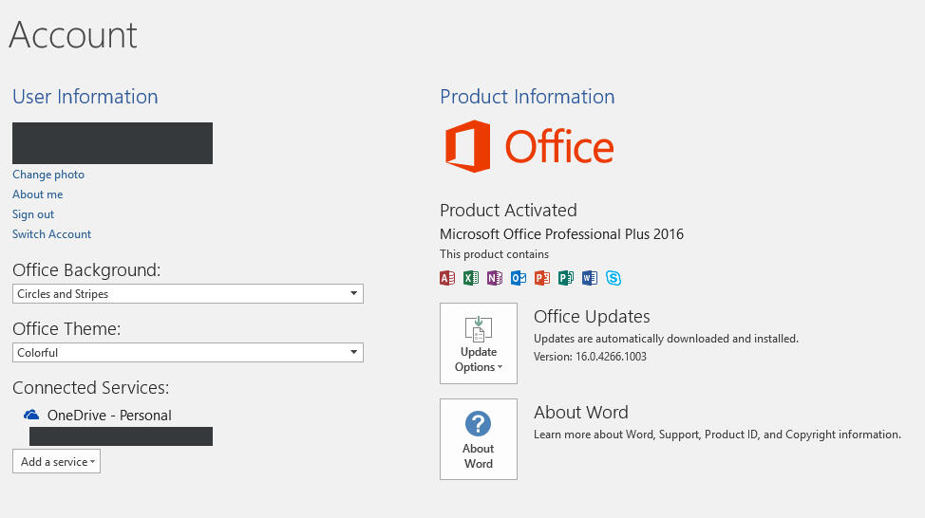925x518 pixels.
Task: Click the Switch Account link
Action: click(x=52, y=234)
